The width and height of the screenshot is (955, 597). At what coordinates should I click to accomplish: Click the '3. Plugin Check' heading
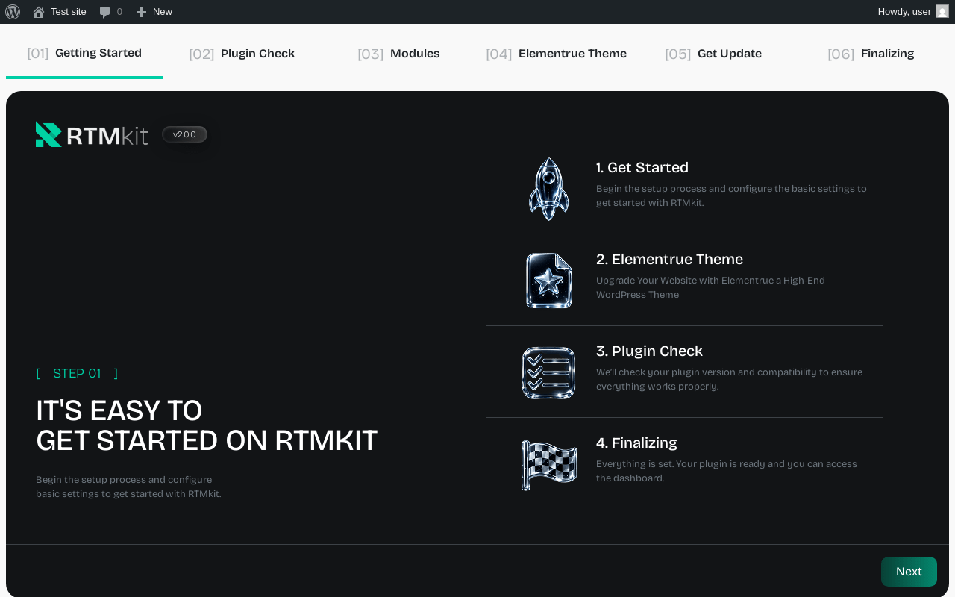pos(649,351)
